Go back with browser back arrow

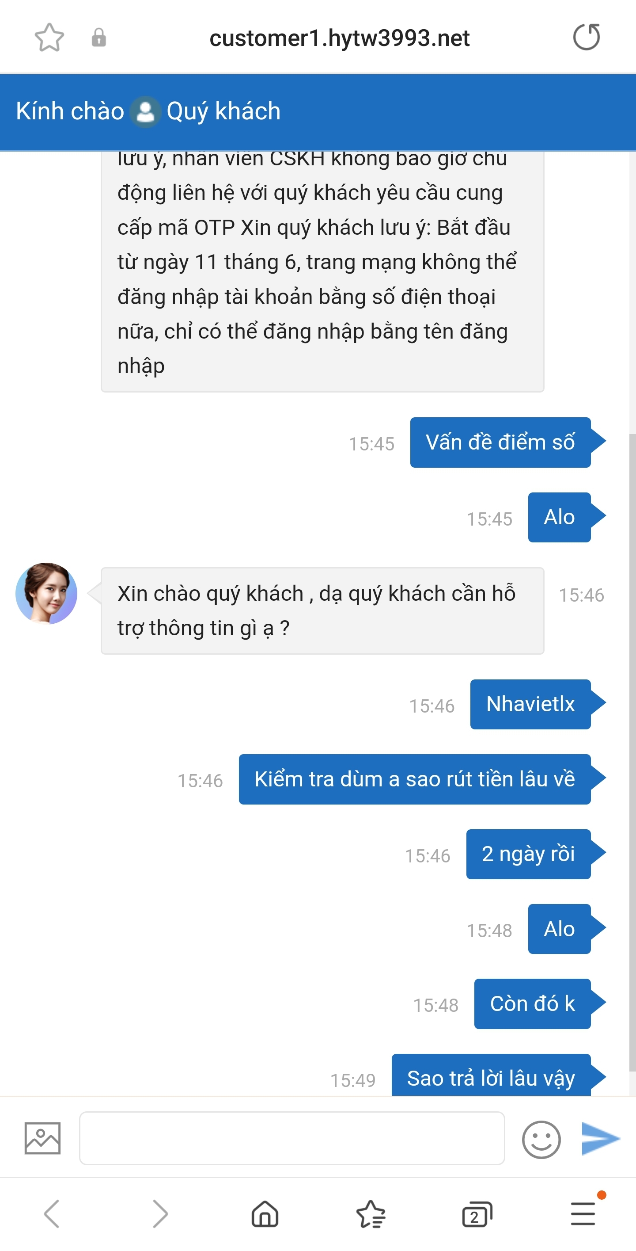[x=52, y=1213]
